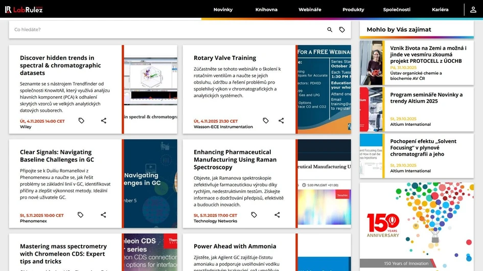Share the Raman Spectroscopy webinar
Image resolution: width=483 pixels, height=271 pixels.
[x=277, y=215]
